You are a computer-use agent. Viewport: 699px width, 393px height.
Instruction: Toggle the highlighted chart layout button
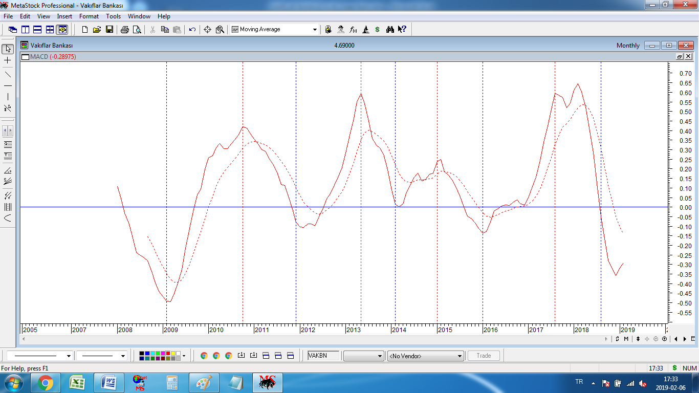62,30
